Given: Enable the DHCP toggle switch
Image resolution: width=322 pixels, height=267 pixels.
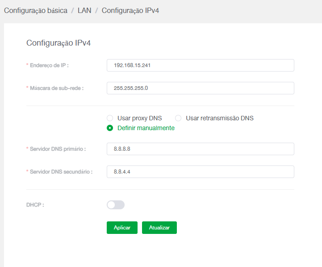Looking at the screenshot, I should point(116,205).
